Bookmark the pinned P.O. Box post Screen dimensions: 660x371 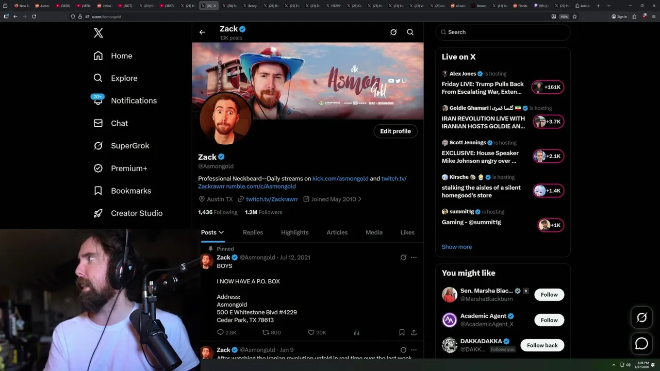tap(402, 332)
